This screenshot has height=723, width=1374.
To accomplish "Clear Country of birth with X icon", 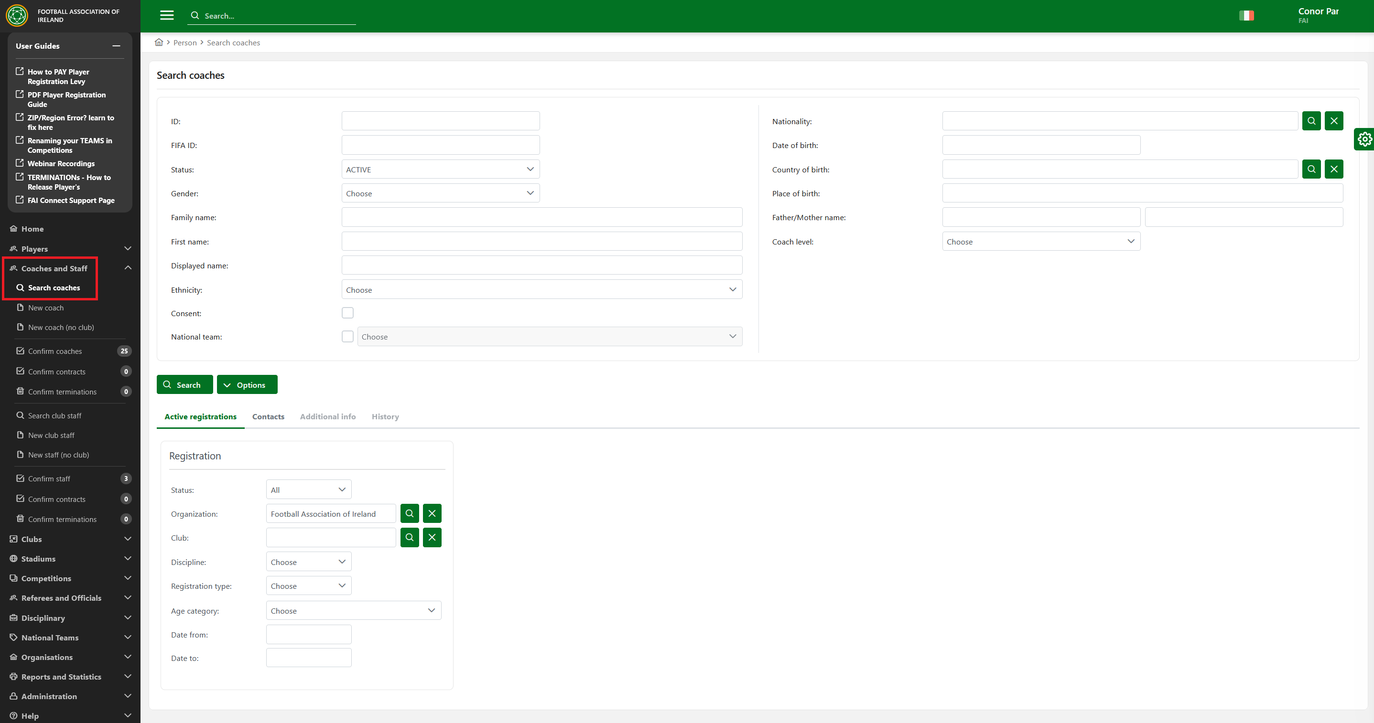I will [x=1333, y=170].
